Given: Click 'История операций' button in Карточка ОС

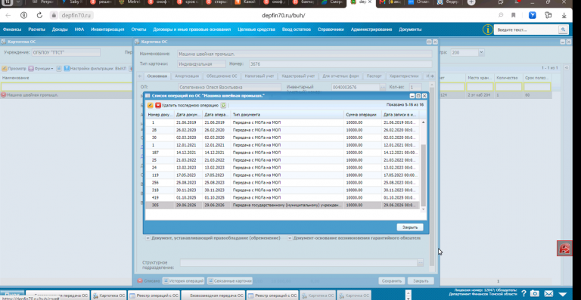Looking at the screenshot, I should 183,281.
